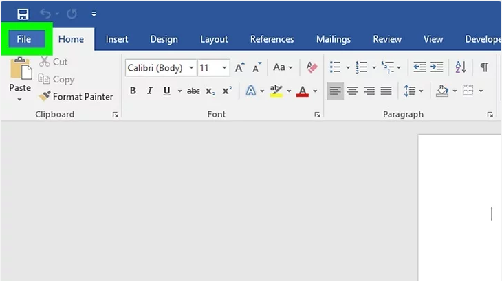Click the Shading paint bucket icon
This screenshot has height=281, width=502.
pos(442,91)
